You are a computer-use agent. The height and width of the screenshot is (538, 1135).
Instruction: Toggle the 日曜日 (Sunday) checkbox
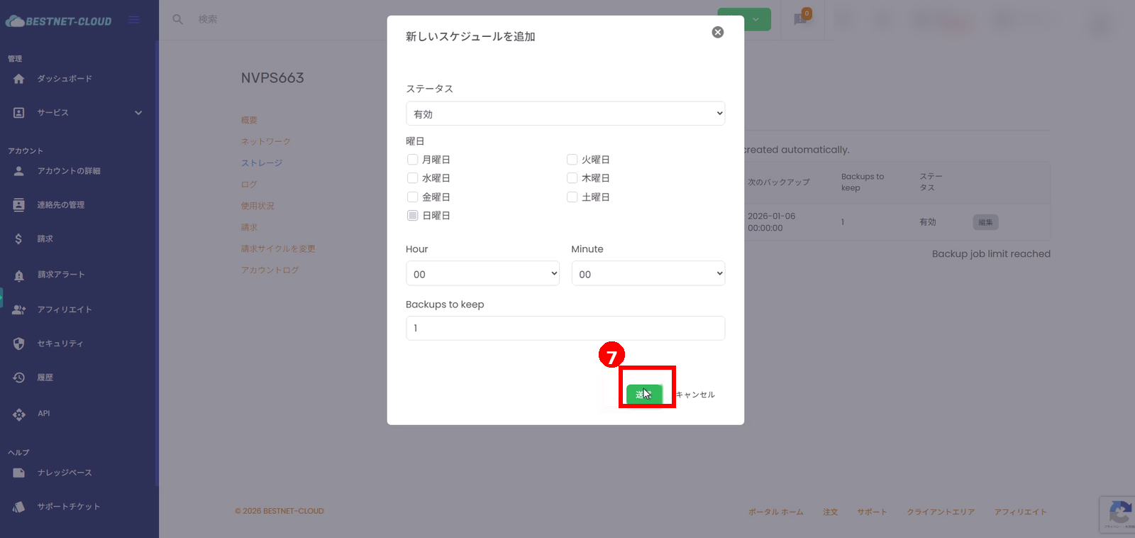tap(412, 216)
